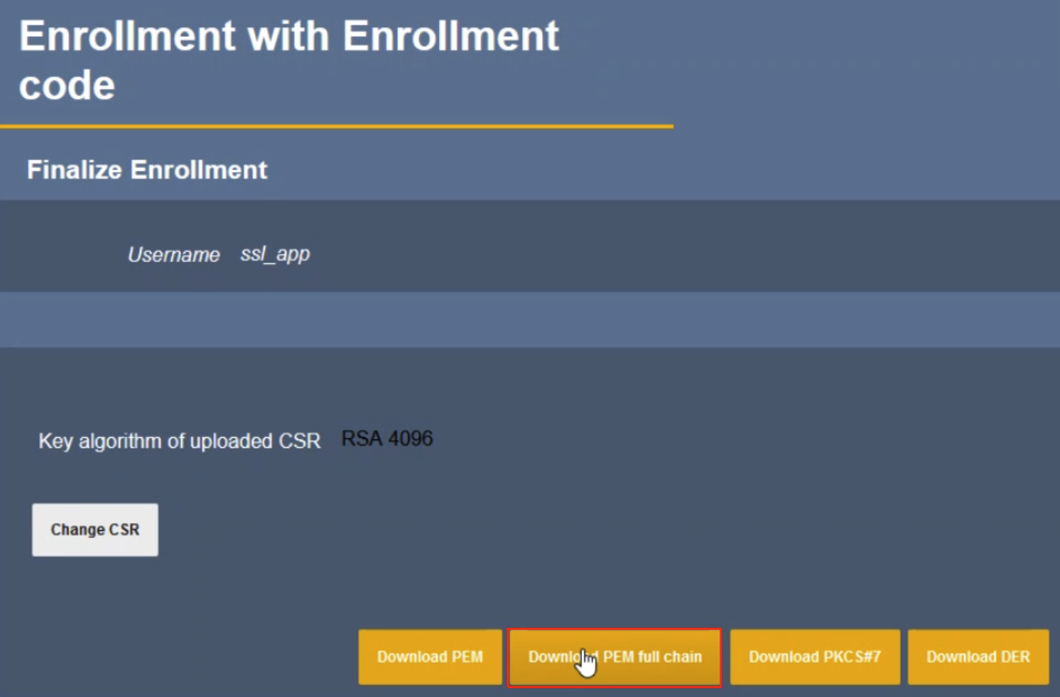This screenshot has height=697, width=1060.
Task: Choose the DER format download option
Action: [978, 657]
